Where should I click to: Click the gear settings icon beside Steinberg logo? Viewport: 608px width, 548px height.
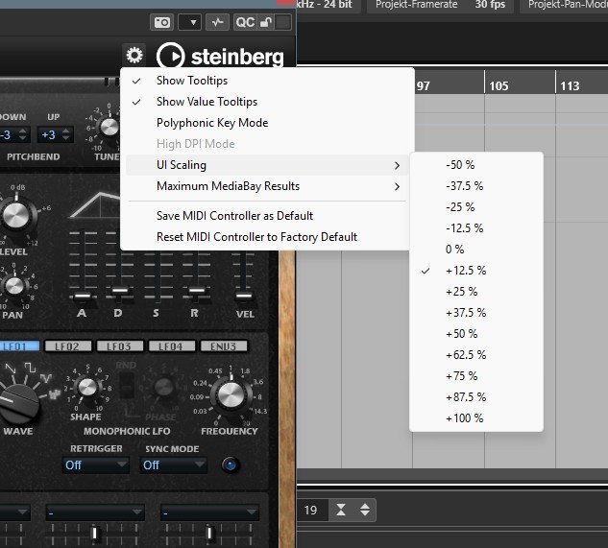coord(134,56)
